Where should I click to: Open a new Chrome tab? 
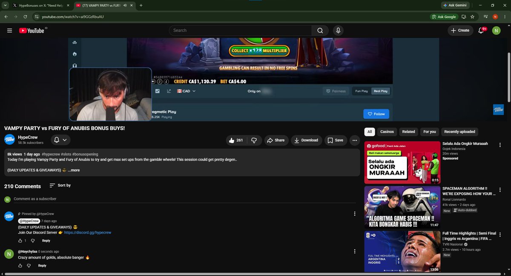[x=141, y=6]
